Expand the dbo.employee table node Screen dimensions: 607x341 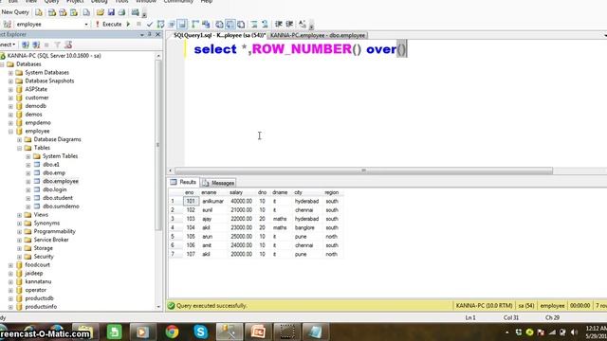[28, 181]
